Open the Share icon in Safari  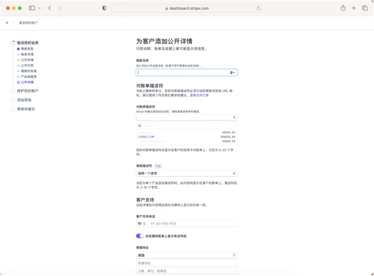343,8
